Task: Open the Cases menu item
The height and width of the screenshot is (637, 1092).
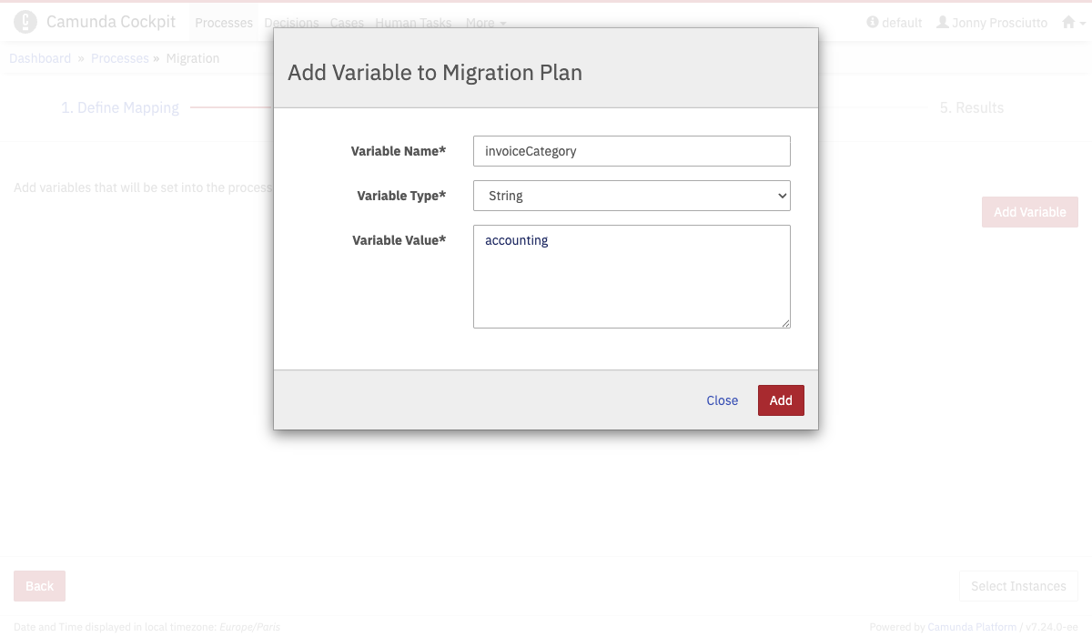Action: point(347,23)
